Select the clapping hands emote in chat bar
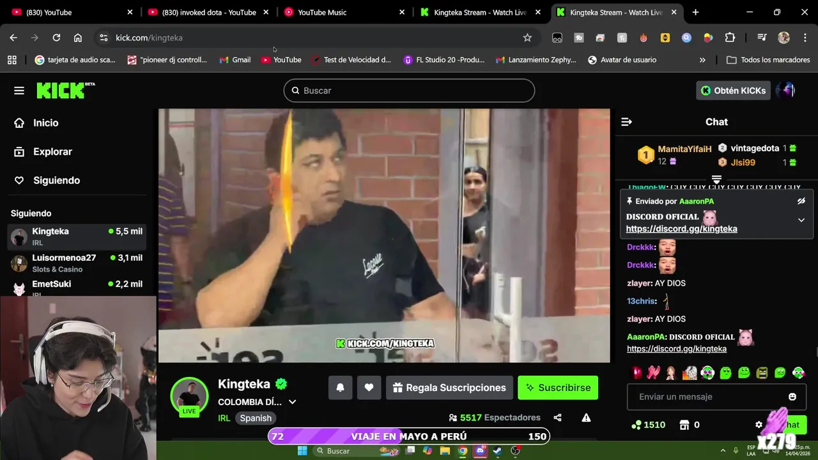818x460 pixels. 653,372
